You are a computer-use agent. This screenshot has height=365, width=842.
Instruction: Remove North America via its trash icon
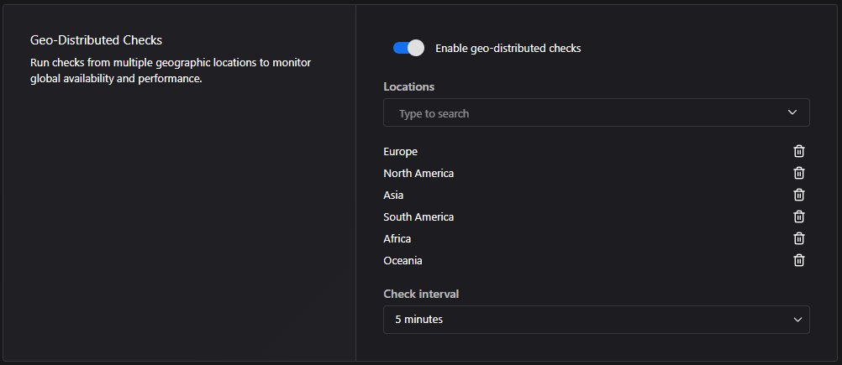click(x=799, y=173)
